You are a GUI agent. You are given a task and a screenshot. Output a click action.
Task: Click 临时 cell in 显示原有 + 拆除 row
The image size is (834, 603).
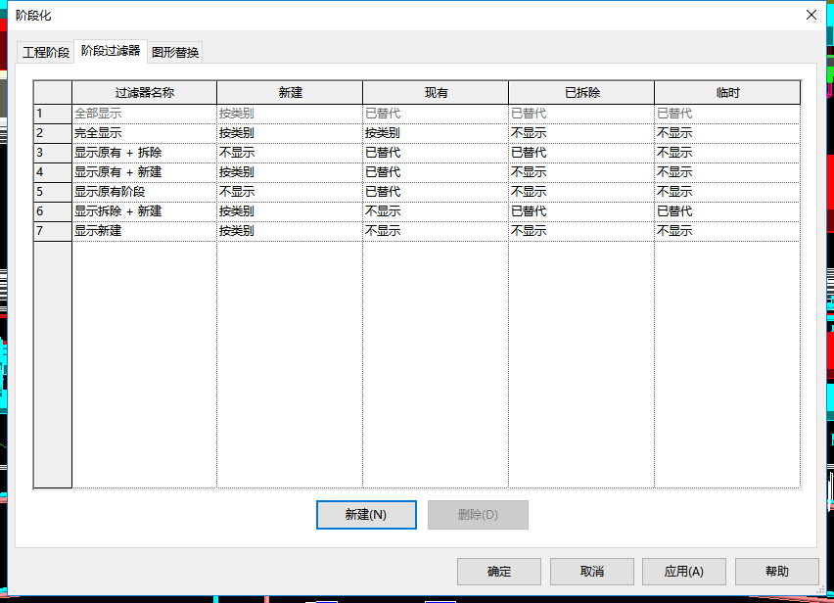click(x=727, y=153)
